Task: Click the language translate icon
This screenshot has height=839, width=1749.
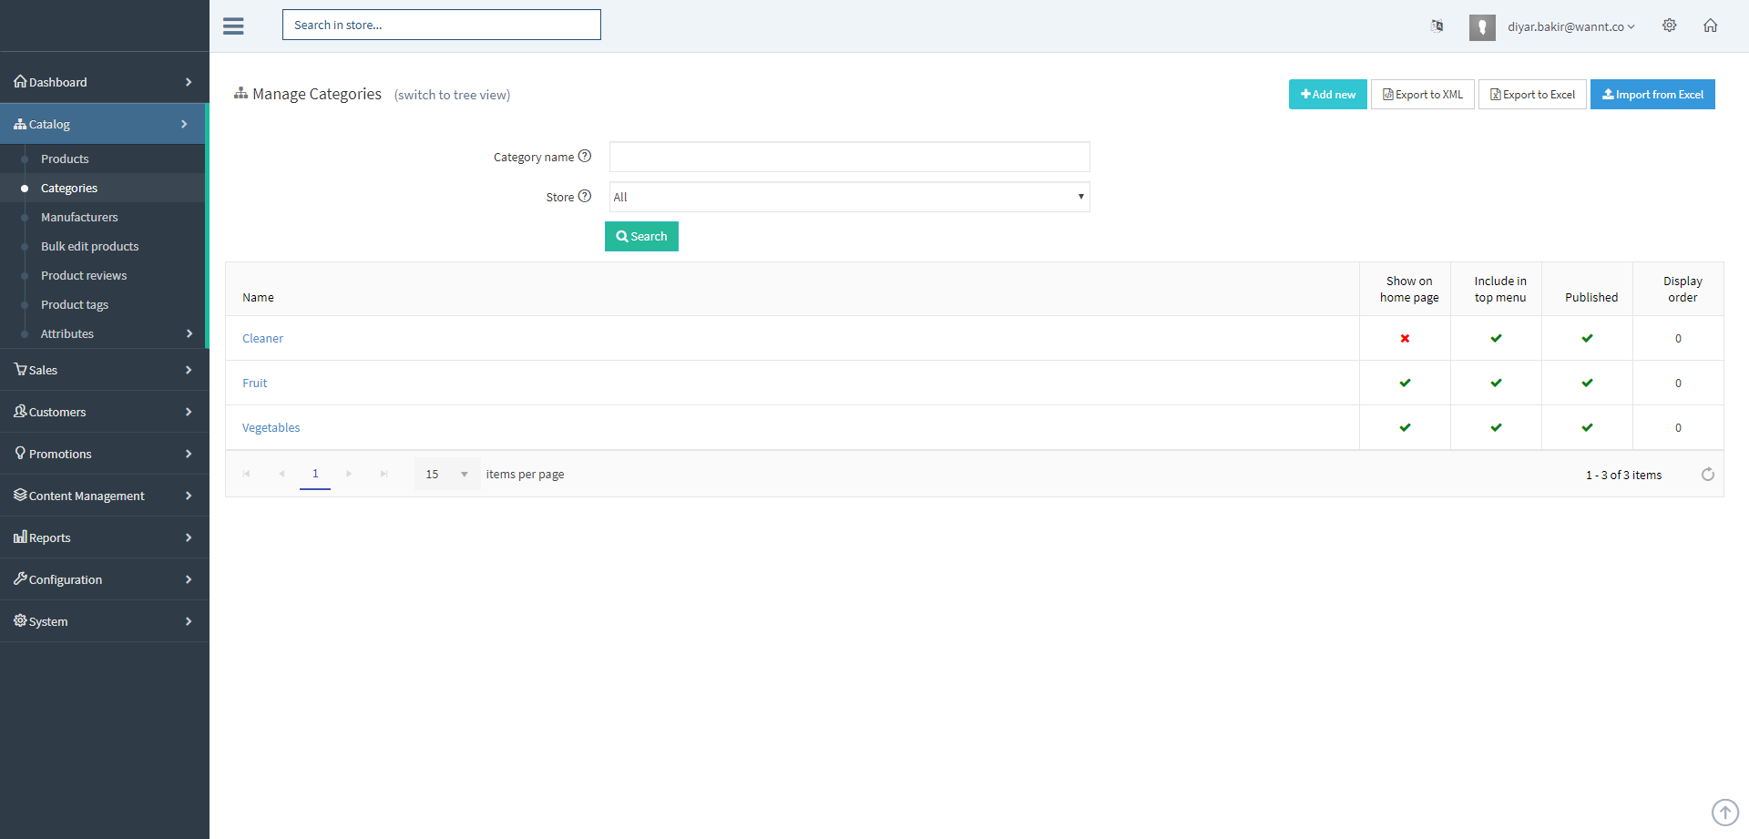Action: [x=1437, y=26]
